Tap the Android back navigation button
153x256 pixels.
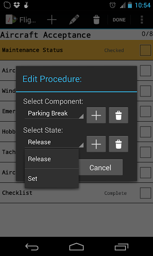(32, 246)
